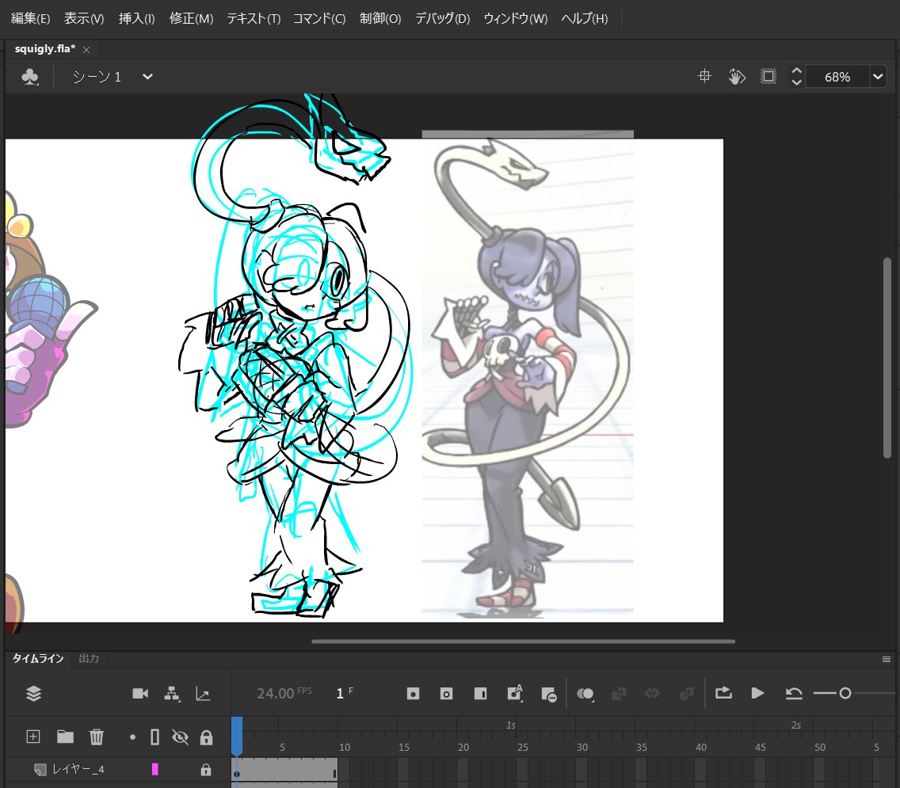The image size is (900, 788).
Task: Click the edit symbols club icon
Action: point(30,77)
